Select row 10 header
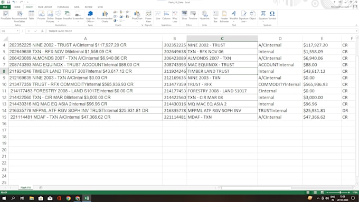Viewport: 359px width, 202px height. 4,84
